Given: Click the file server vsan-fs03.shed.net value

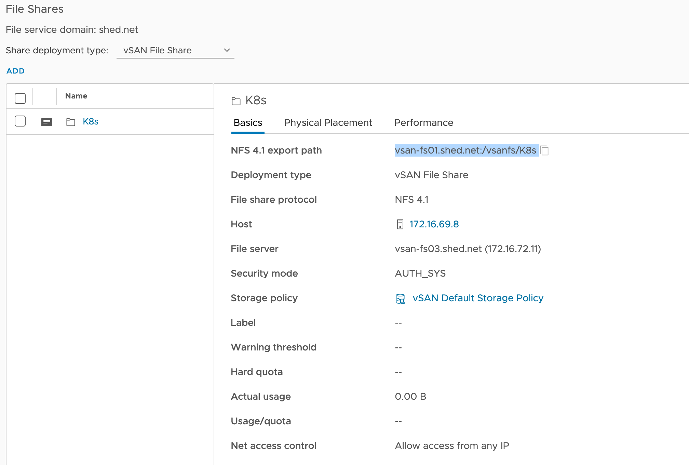Looking at the screenshot, I should [x=468, y=249].
